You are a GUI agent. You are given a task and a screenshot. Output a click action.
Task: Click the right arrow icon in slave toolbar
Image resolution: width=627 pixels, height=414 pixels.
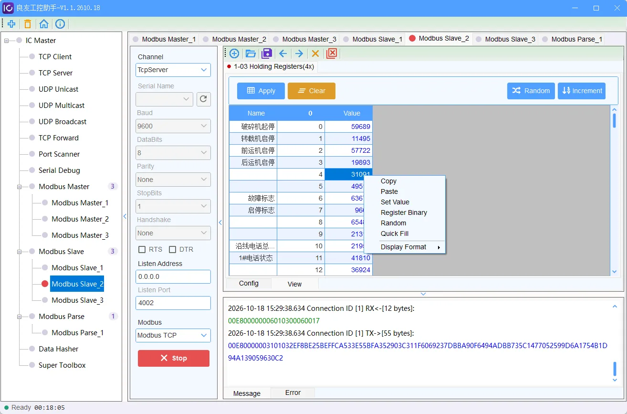coord(299,53)
